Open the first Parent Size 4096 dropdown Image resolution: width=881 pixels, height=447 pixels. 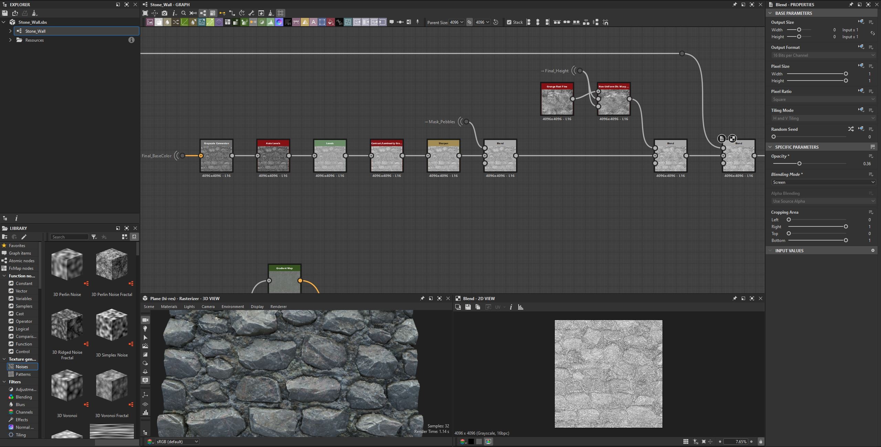457,22
